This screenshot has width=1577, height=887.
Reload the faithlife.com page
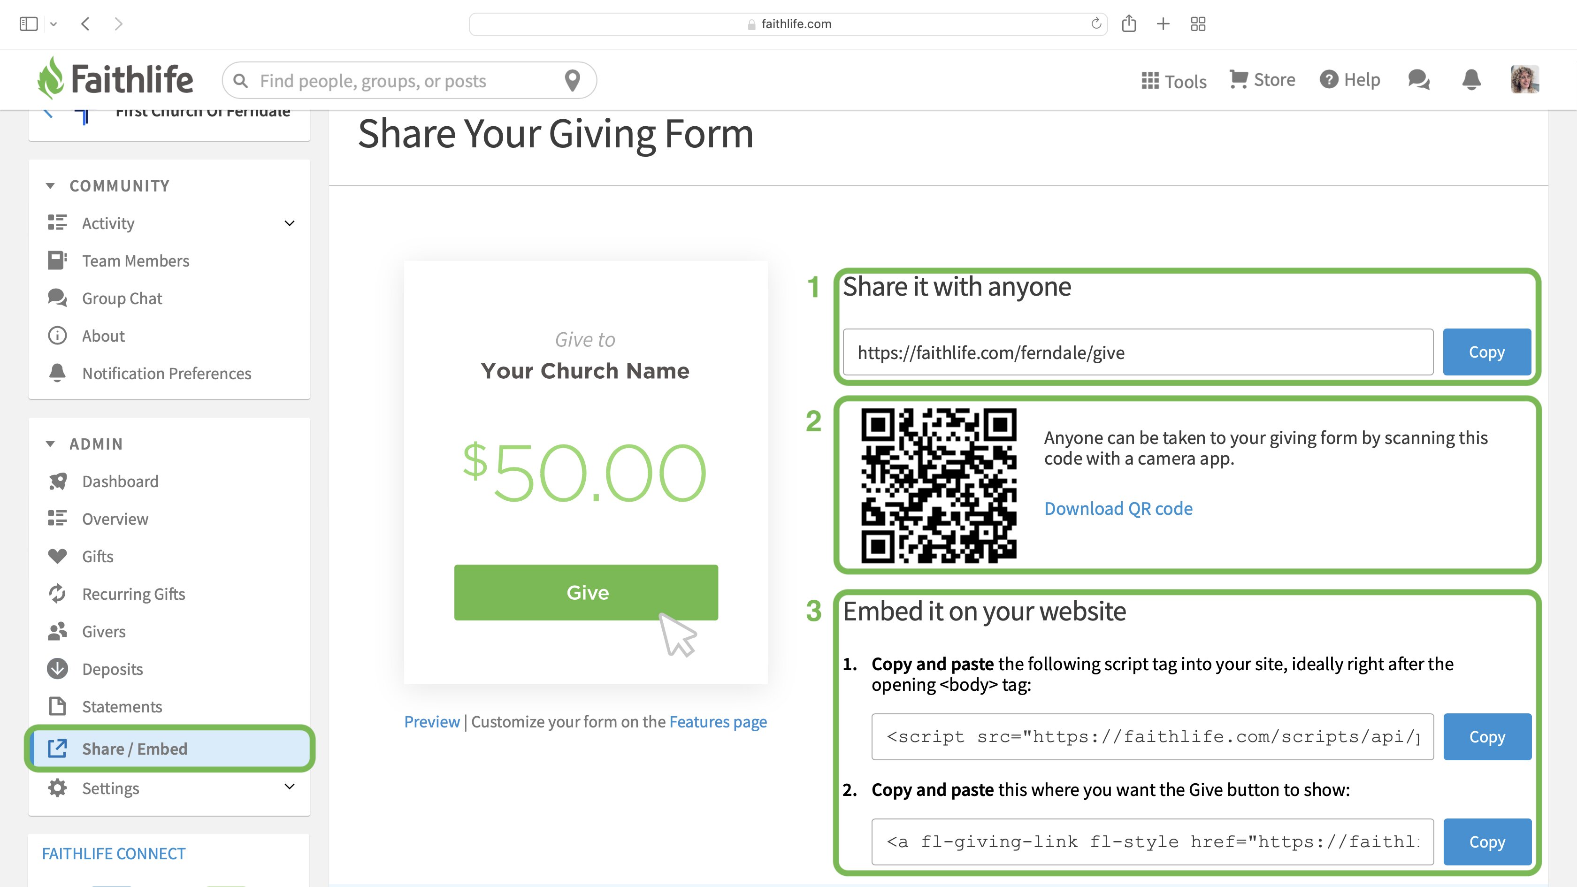pos(1096,24)
